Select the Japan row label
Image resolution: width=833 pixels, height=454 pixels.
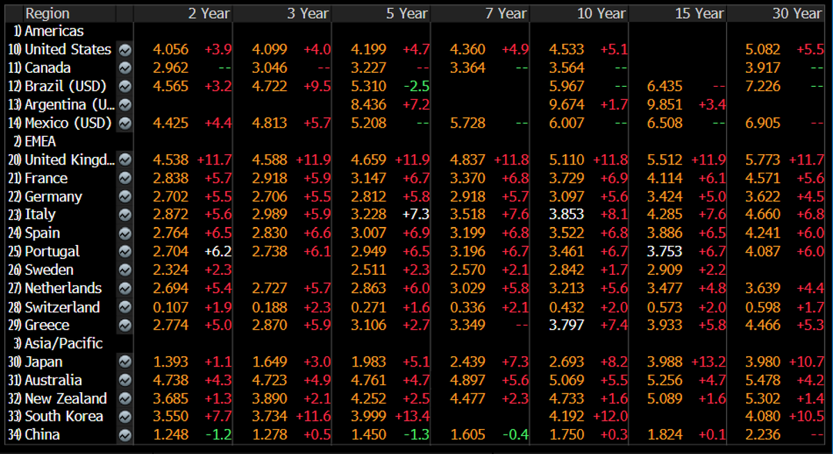[x=44, y=362]
